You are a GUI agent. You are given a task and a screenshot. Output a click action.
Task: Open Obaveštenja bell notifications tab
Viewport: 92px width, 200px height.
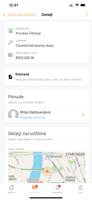click(57, 189)
